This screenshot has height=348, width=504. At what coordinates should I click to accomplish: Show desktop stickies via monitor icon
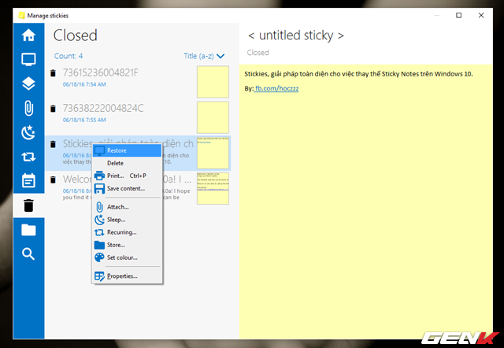point(28,60)
